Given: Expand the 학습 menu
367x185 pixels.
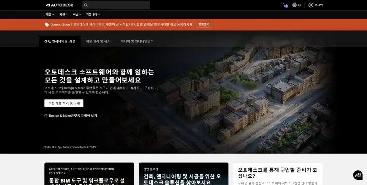Looking at the screenshot, I should [x=77, y=14].
